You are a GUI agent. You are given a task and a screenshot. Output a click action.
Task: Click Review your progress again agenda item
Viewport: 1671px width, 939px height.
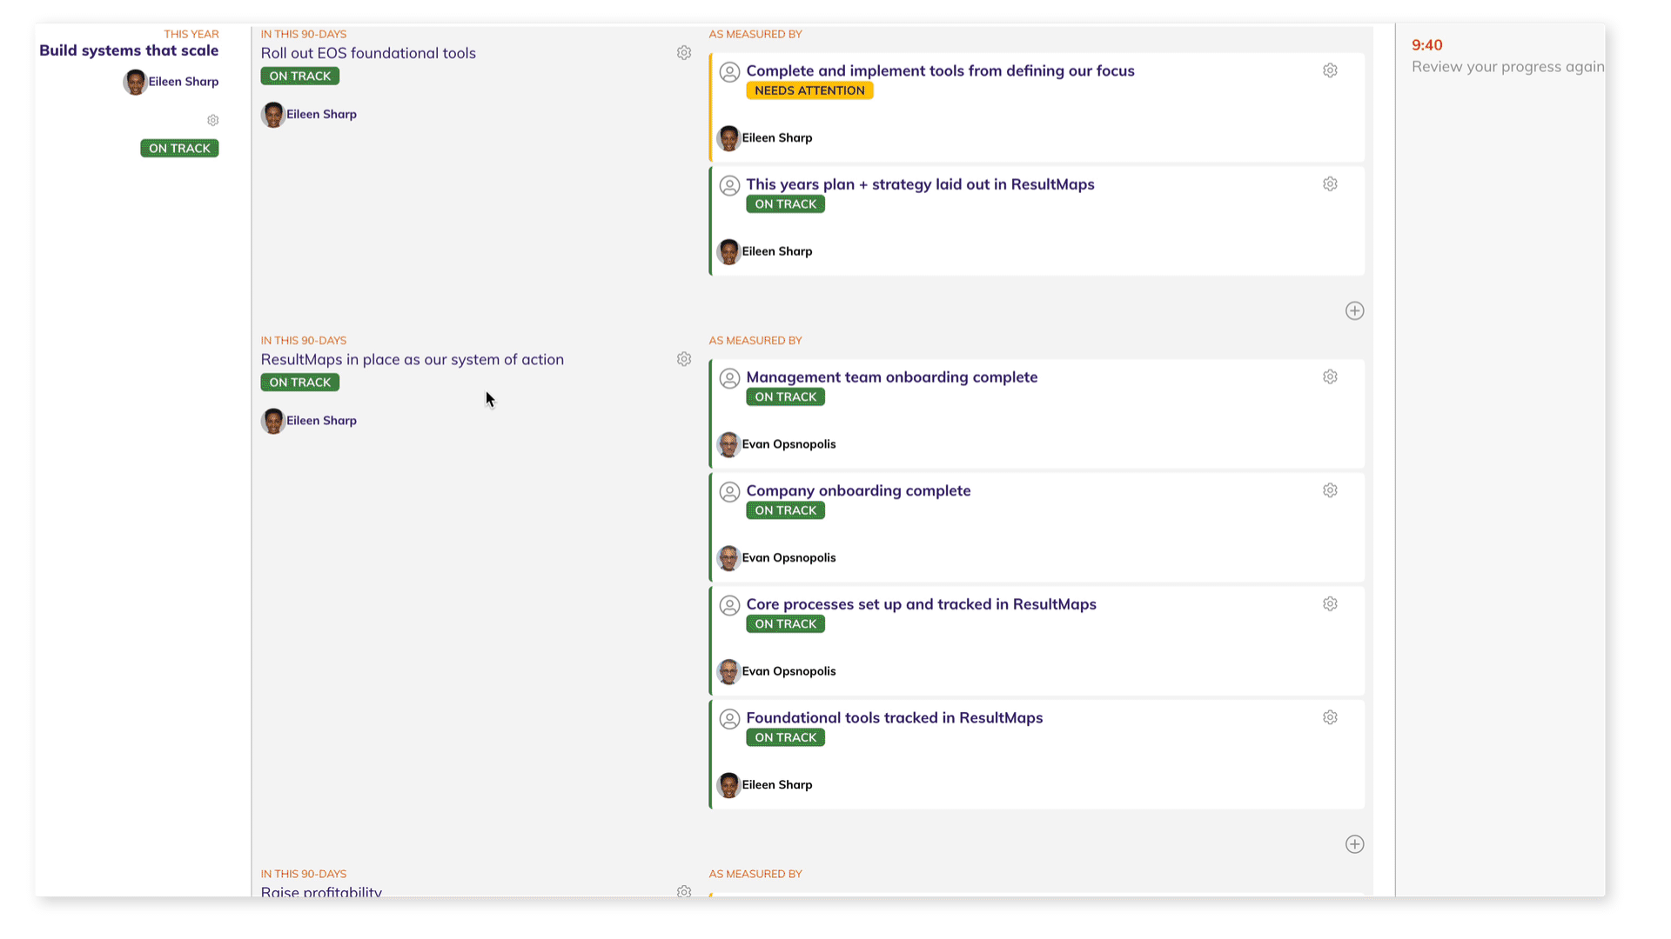click(1507, 67)
